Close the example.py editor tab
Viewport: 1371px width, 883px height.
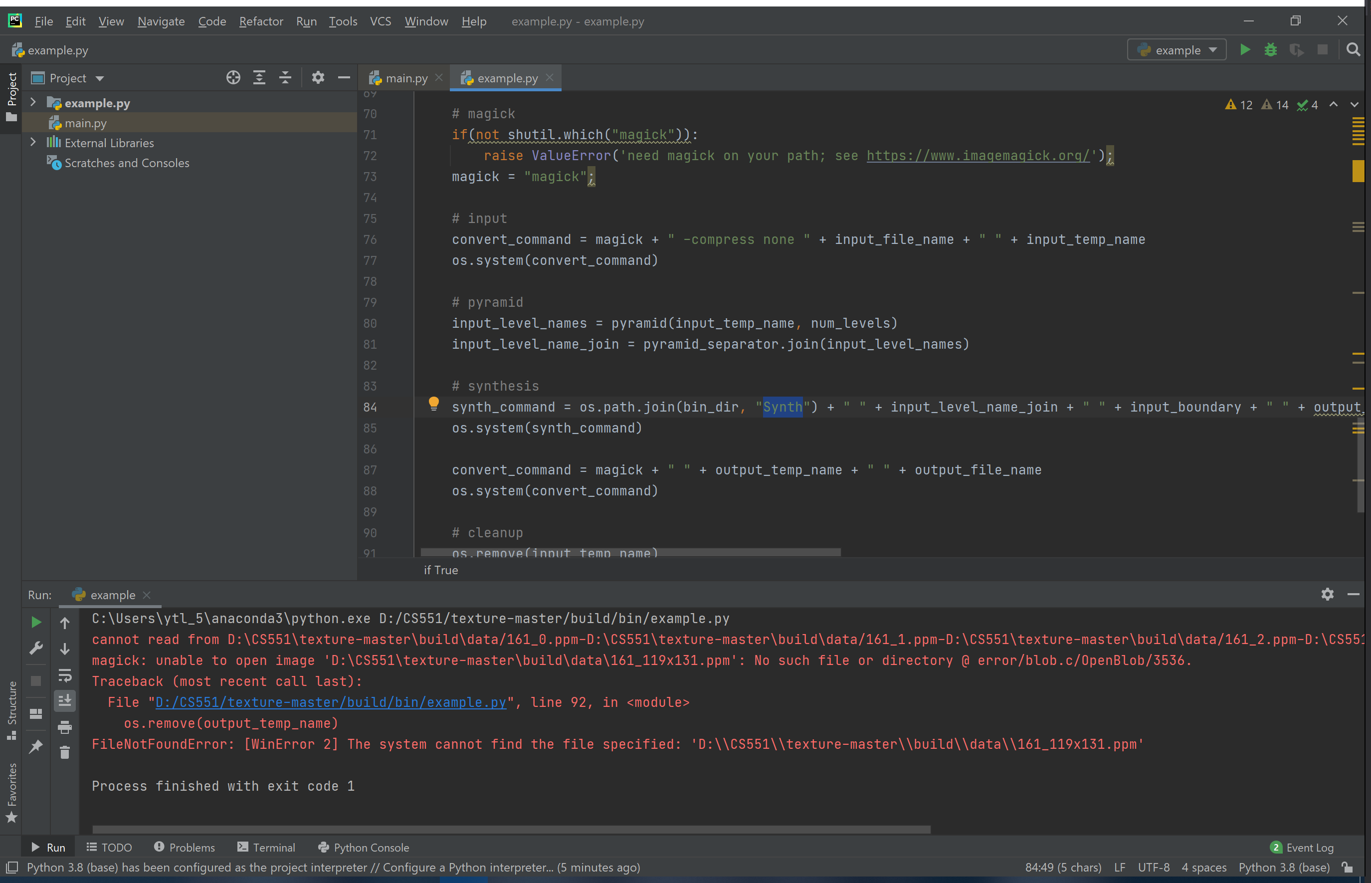(x=549, y=77)
